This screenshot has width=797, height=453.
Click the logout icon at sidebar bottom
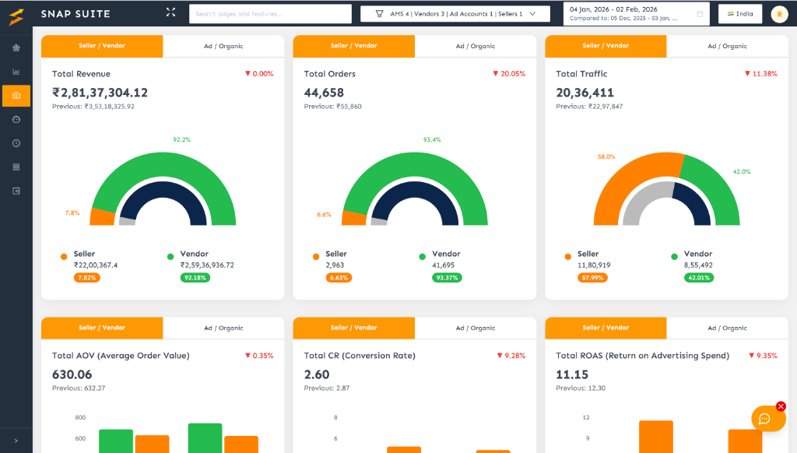click(x=16, y=190)
